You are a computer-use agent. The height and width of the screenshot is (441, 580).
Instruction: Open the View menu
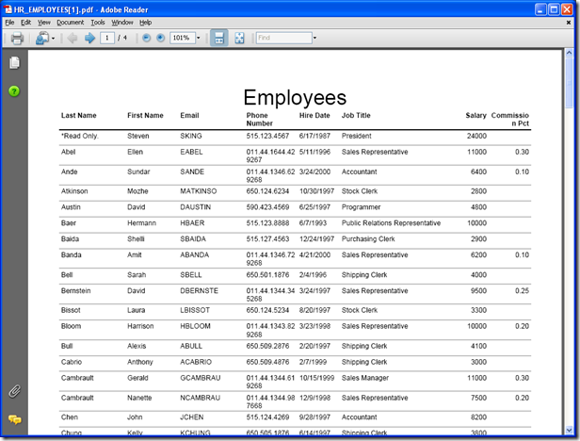44,23
